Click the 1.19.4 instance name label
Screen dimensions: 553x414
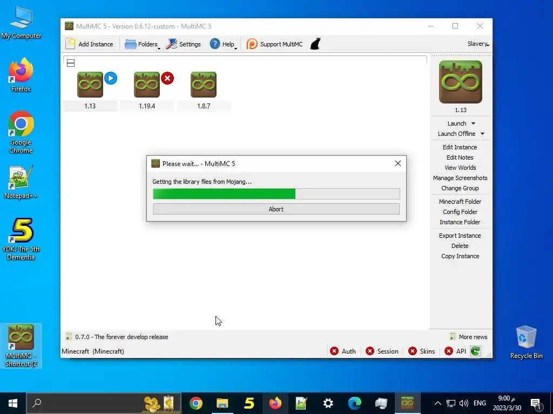(x=147, y=106)
